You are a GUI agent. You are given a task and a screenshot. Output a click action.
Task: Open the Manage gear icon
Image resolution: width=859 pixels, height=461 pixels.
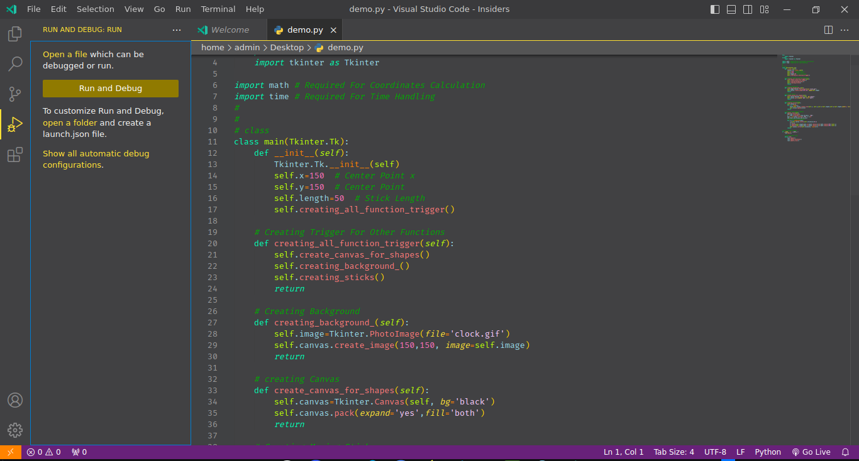click(15, 430)
